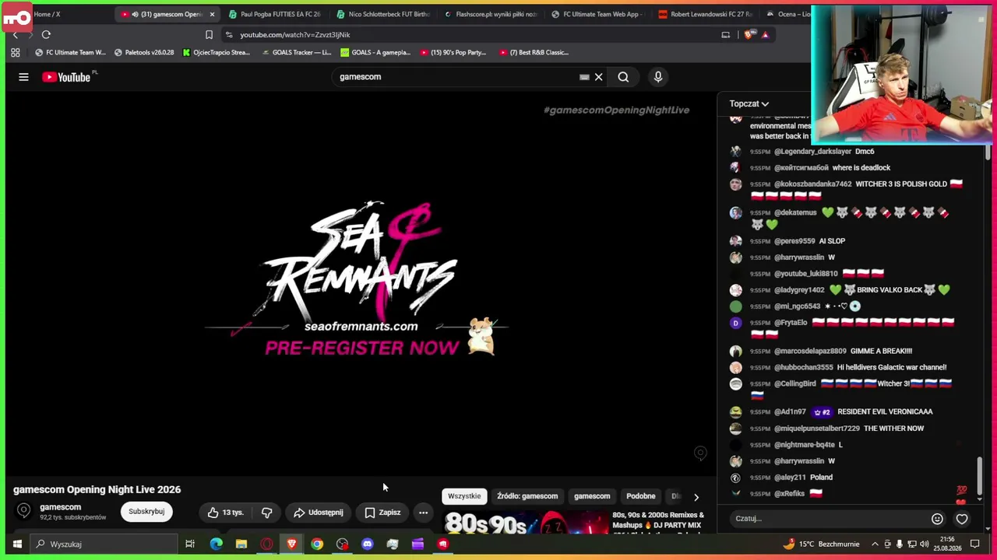Share the video via Udostępnij
Viewport: 997px width, 560px height.
318,513
